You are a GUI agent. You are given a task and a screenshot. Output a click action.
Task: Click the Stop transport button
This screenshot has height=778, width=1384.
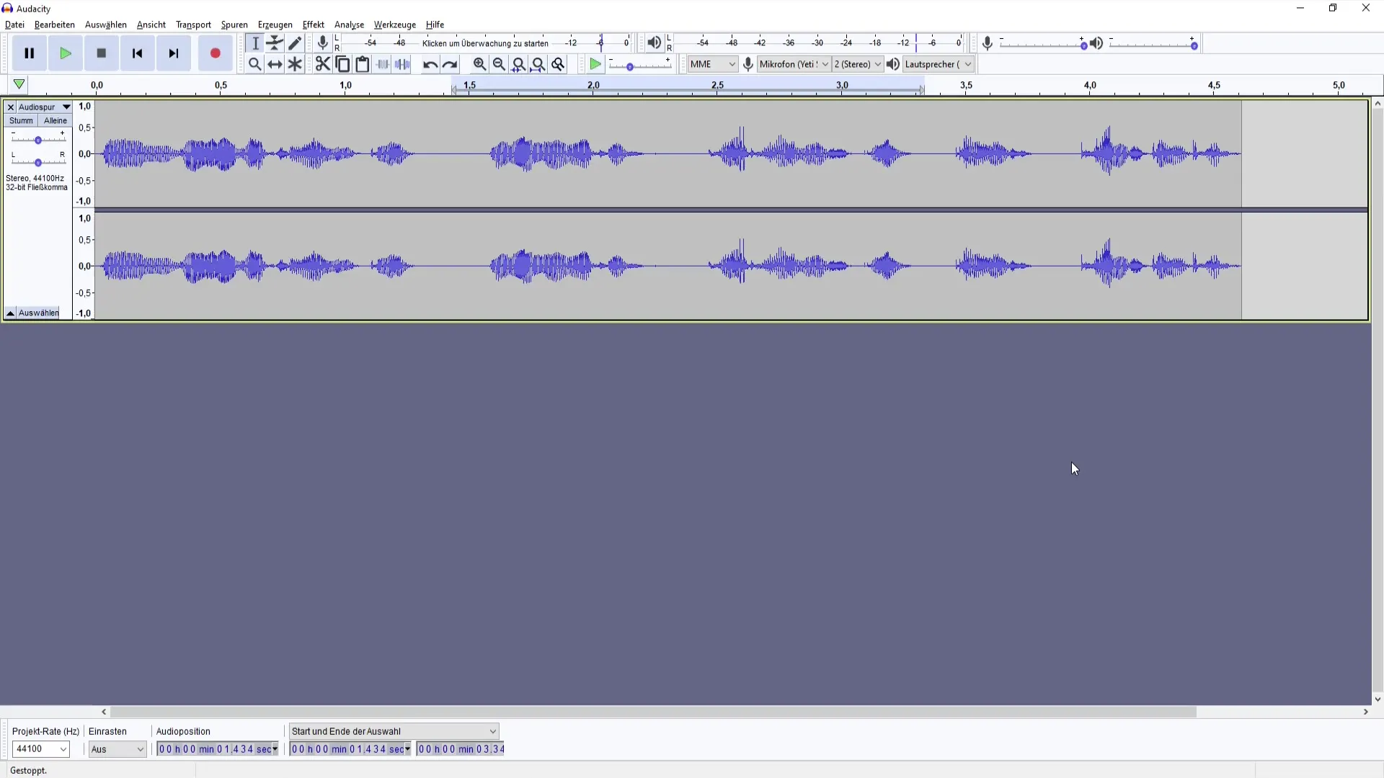(102, 53)
